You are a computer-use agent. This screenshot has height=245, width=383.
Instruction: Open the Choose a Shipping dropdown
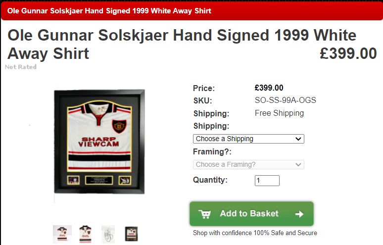tap(248, 139)
